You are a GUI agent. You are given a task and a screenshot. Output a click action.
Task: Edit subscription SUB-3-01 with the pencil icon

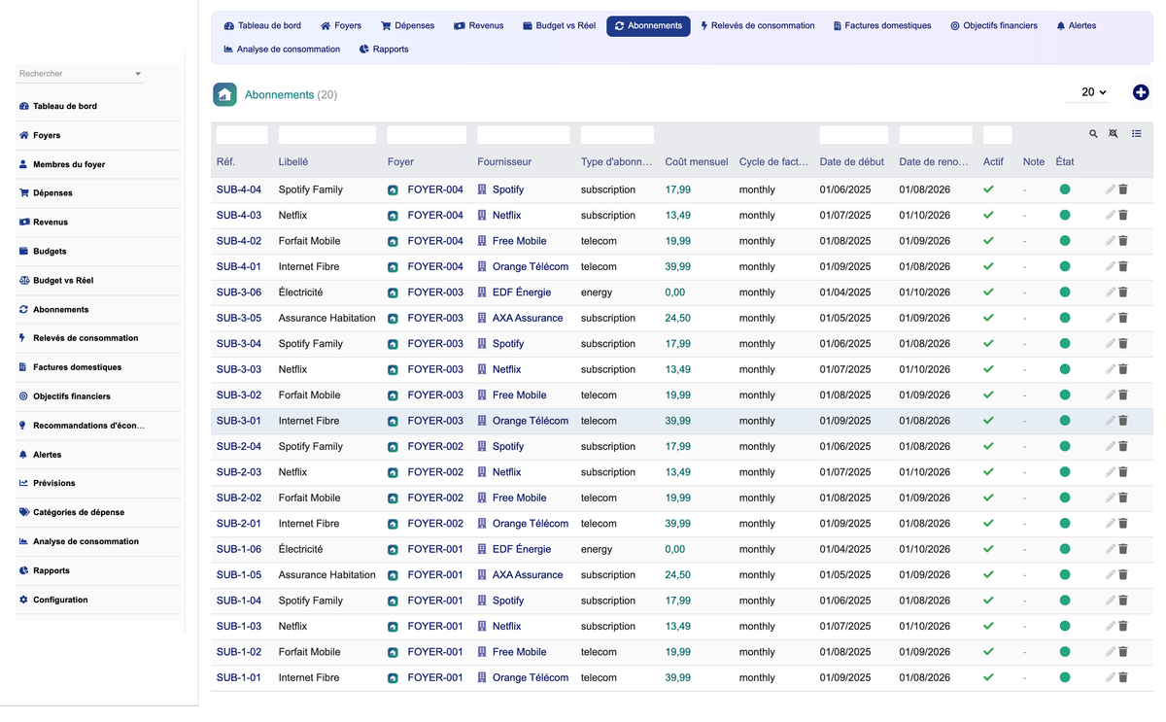[x=1111, y=421]
